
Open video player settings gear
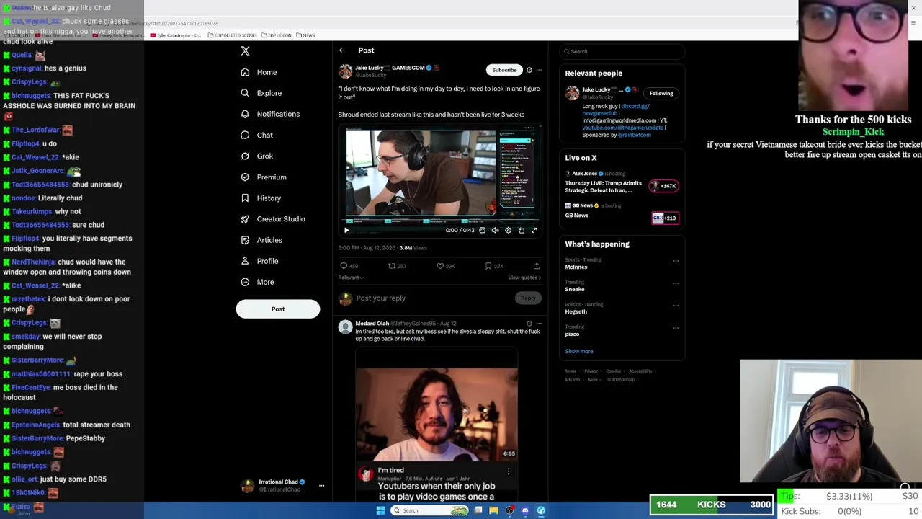tap(508, 231)
